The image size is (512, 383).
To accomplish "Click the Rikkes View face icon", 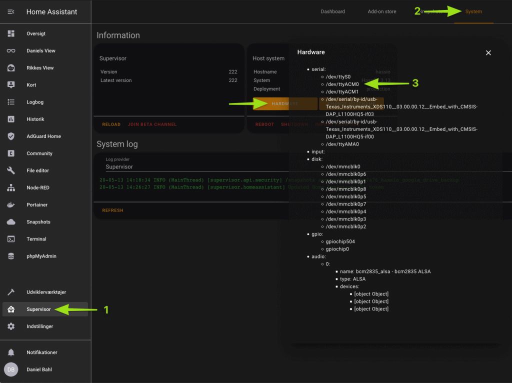I will click(11, 68).
